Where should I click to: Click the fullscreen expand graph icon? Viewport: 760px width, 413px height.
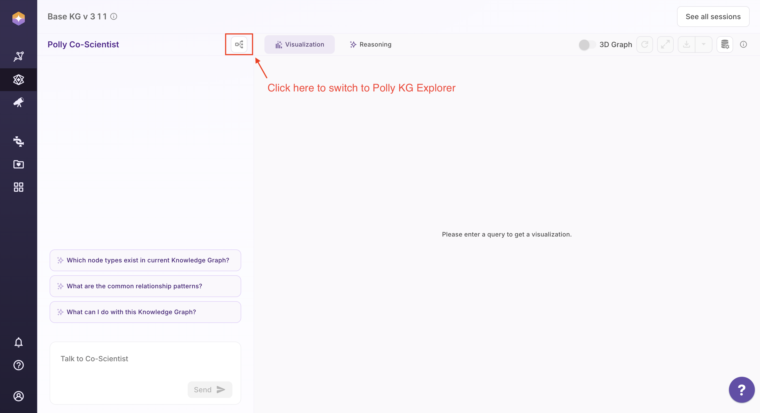tap(665, 44)
